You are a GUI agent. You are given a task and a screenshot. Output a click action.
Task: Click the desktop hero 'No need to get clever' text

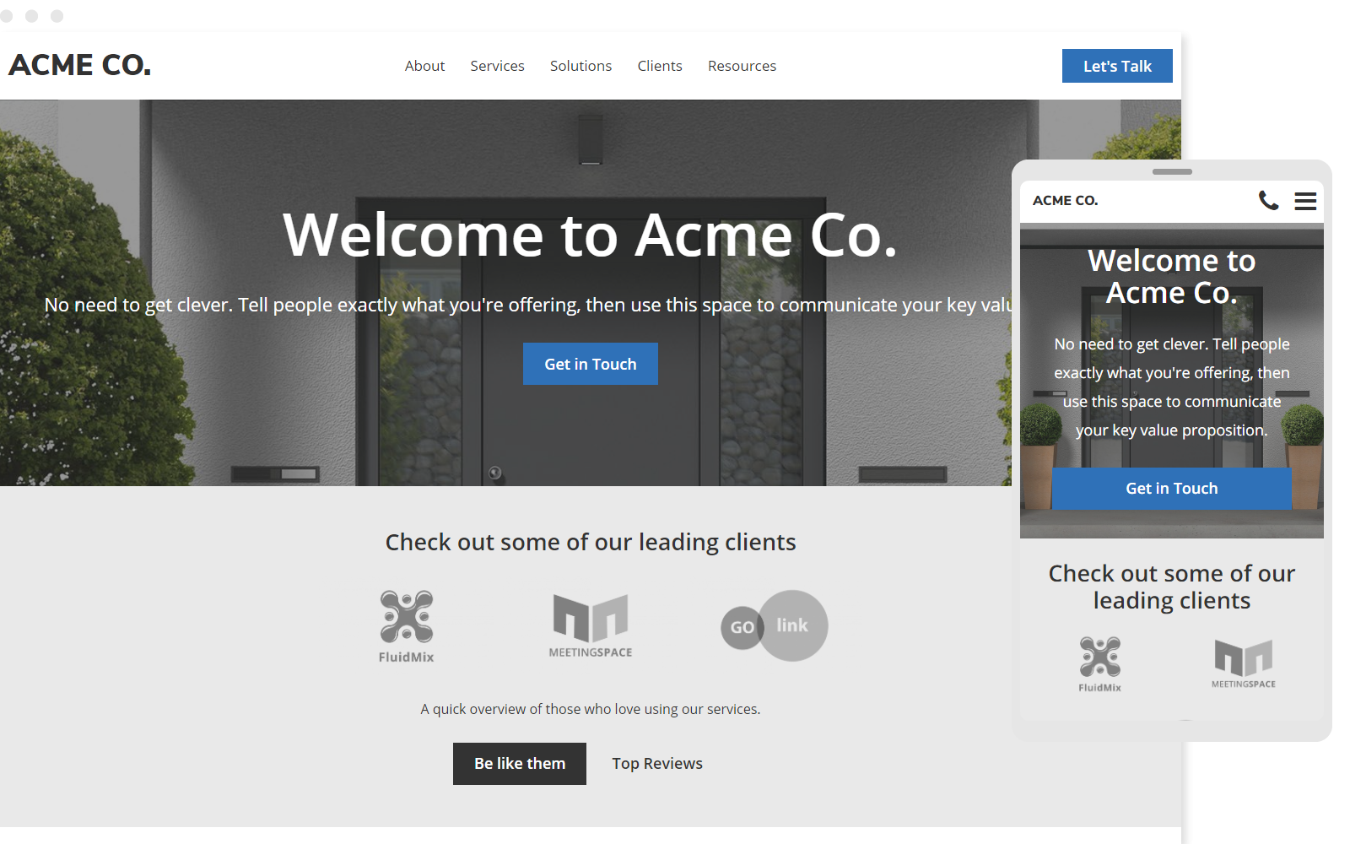coord(528,305)
